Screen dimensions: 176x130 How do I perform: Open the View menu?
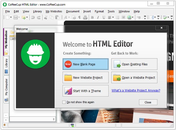click(26, 11)
